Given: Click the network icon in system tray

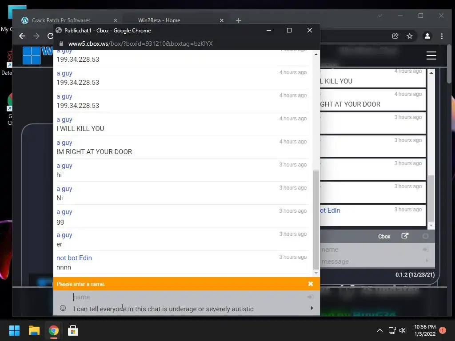Looking at the screenshot, I should click(392, 330).
